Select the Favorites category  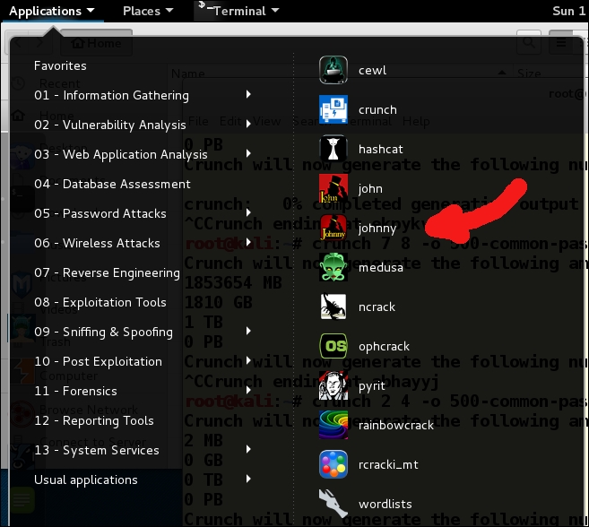coord(60,65)
